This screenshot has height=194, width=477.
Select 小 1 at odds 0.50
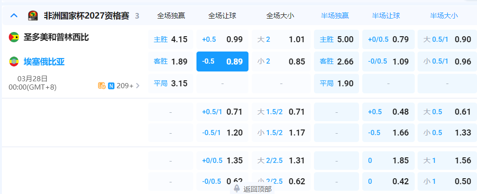447,181
